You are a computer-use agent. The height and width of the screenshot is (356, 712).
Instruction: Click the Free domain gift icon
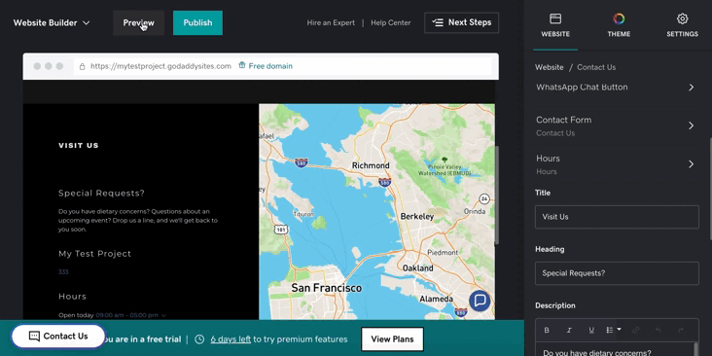pos(242,66)
